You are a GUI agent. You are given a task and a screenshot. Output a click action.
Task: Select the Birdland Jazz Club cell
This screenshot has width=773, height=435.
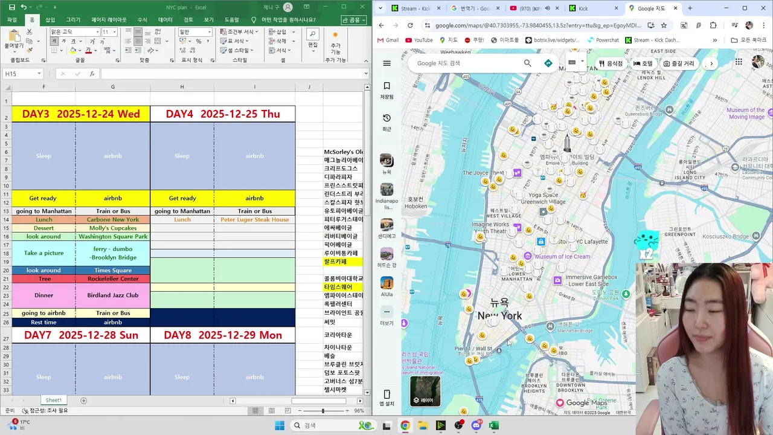(x=112, y=295)
